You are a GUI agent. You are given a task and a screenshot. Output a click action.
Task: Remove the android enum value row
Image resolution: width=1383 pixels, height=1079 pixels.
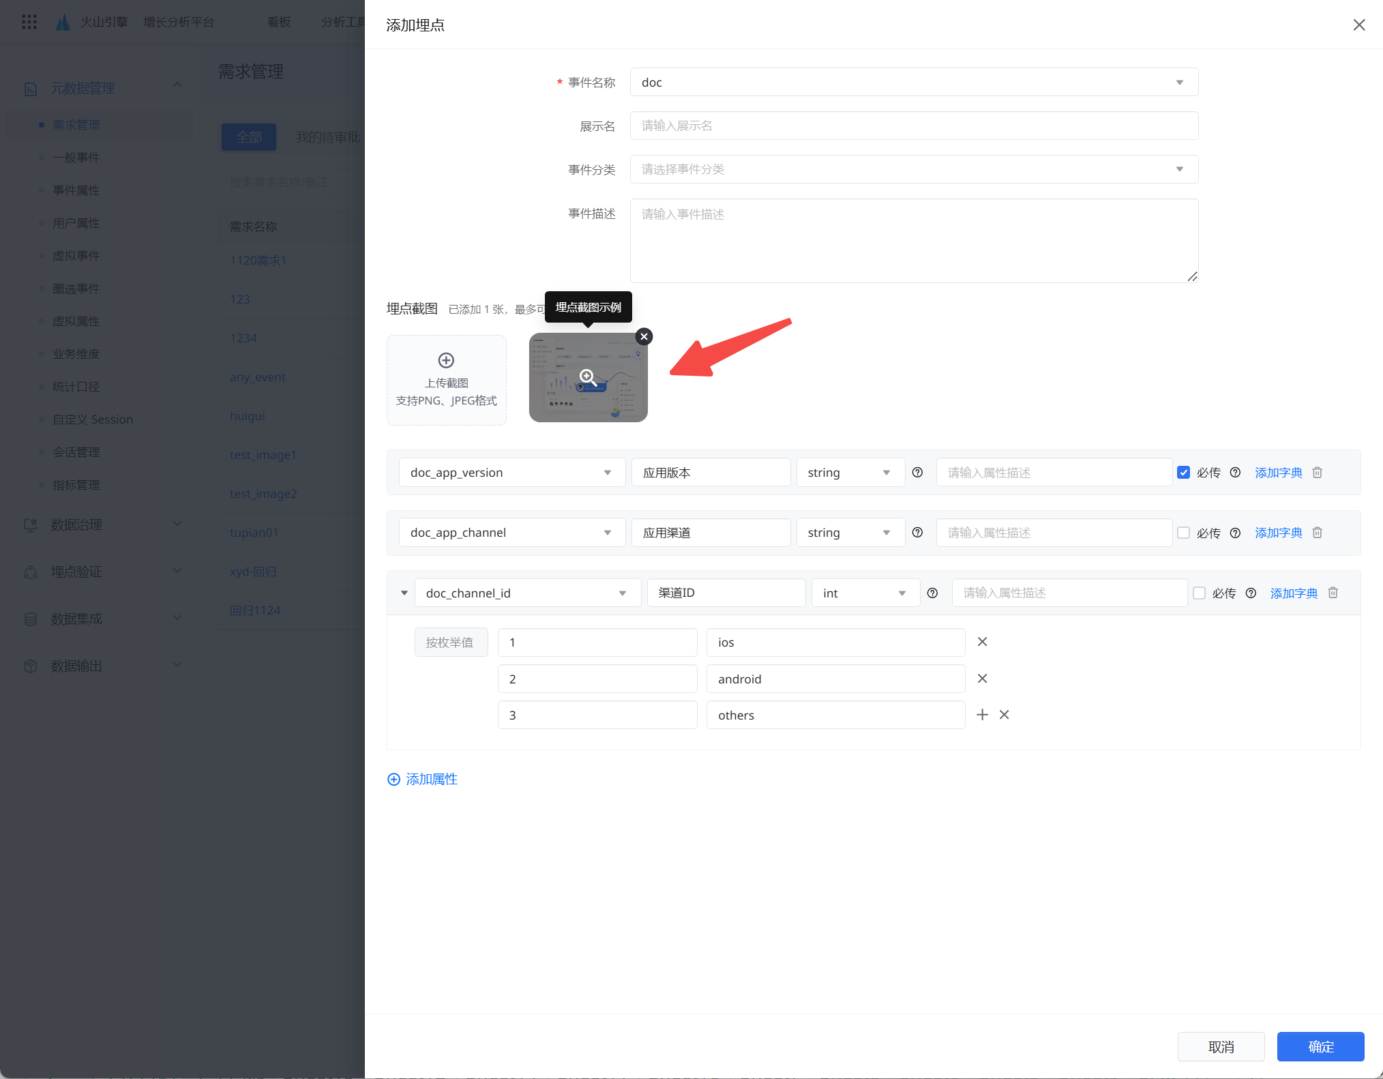click(982, 678)
